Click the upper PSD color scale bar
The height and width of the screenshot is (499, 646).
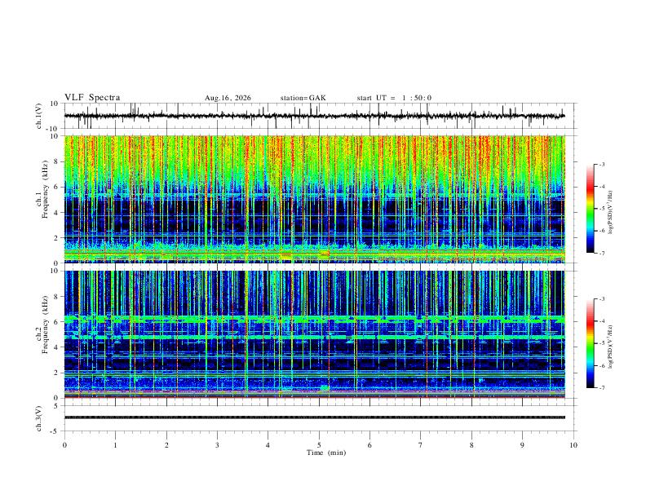click(x=591, y=209)
